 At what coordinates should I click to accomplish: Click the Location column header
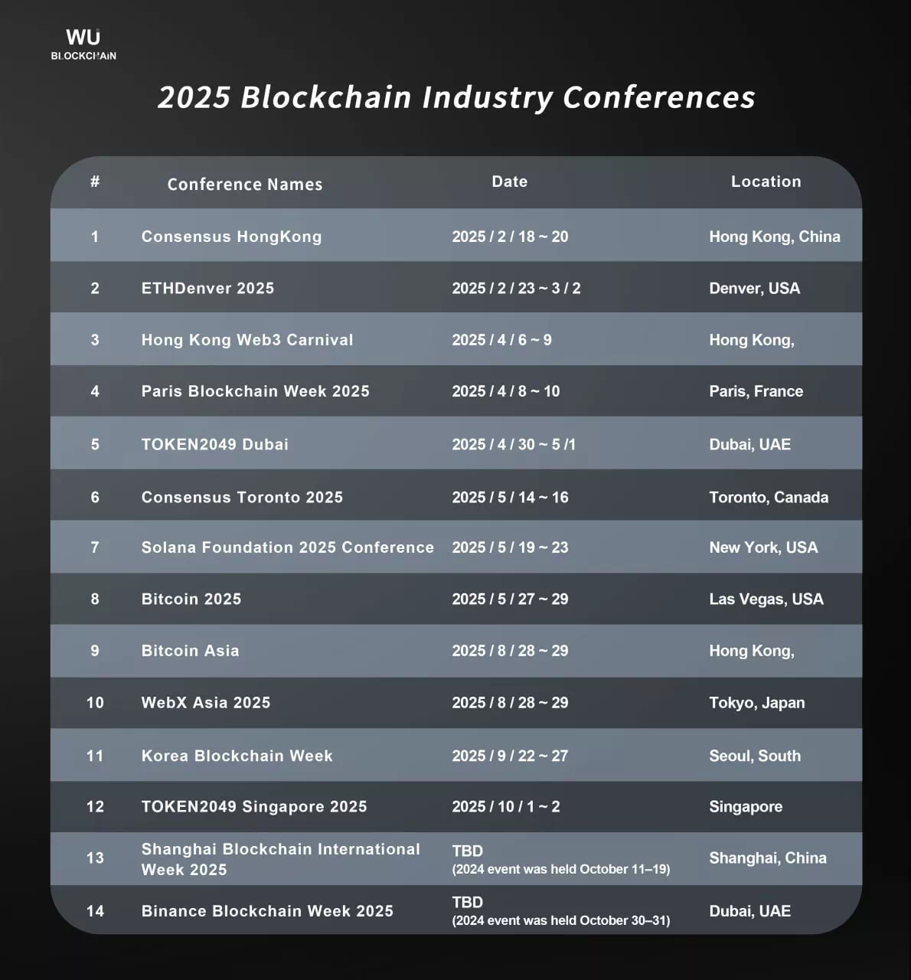[x=766, y=181]
